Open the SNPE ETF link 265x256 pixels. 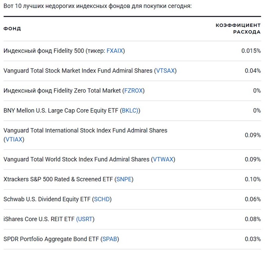point(125,179)
